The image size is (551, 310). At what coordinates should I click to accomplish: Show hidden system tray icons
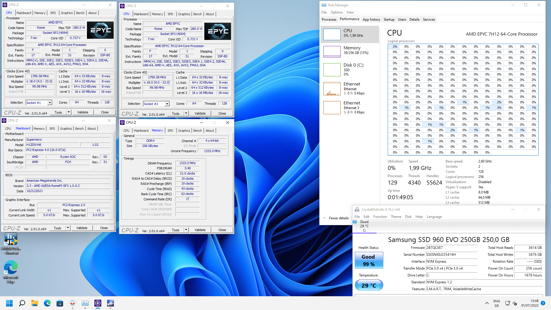tap(487, 303)
